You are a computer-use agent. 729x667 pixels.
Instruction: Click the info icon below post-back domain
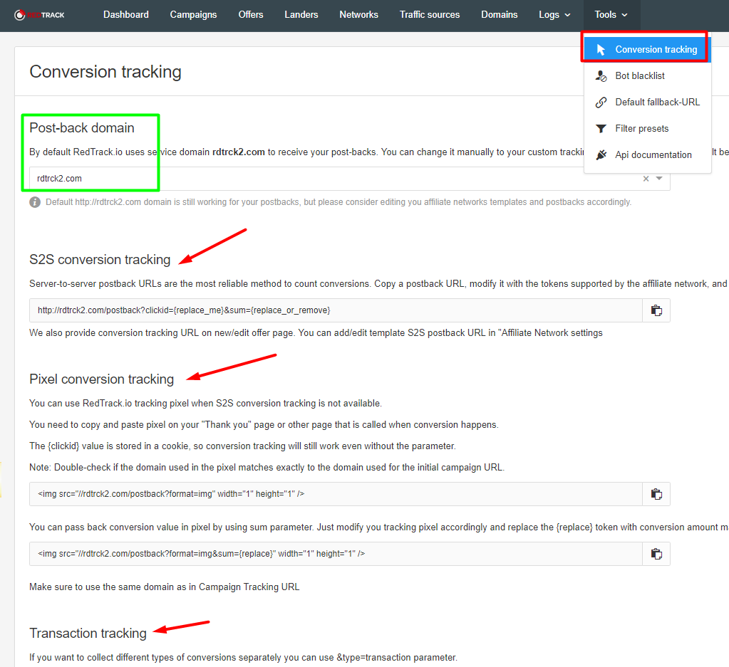click(x=35, y=202)
